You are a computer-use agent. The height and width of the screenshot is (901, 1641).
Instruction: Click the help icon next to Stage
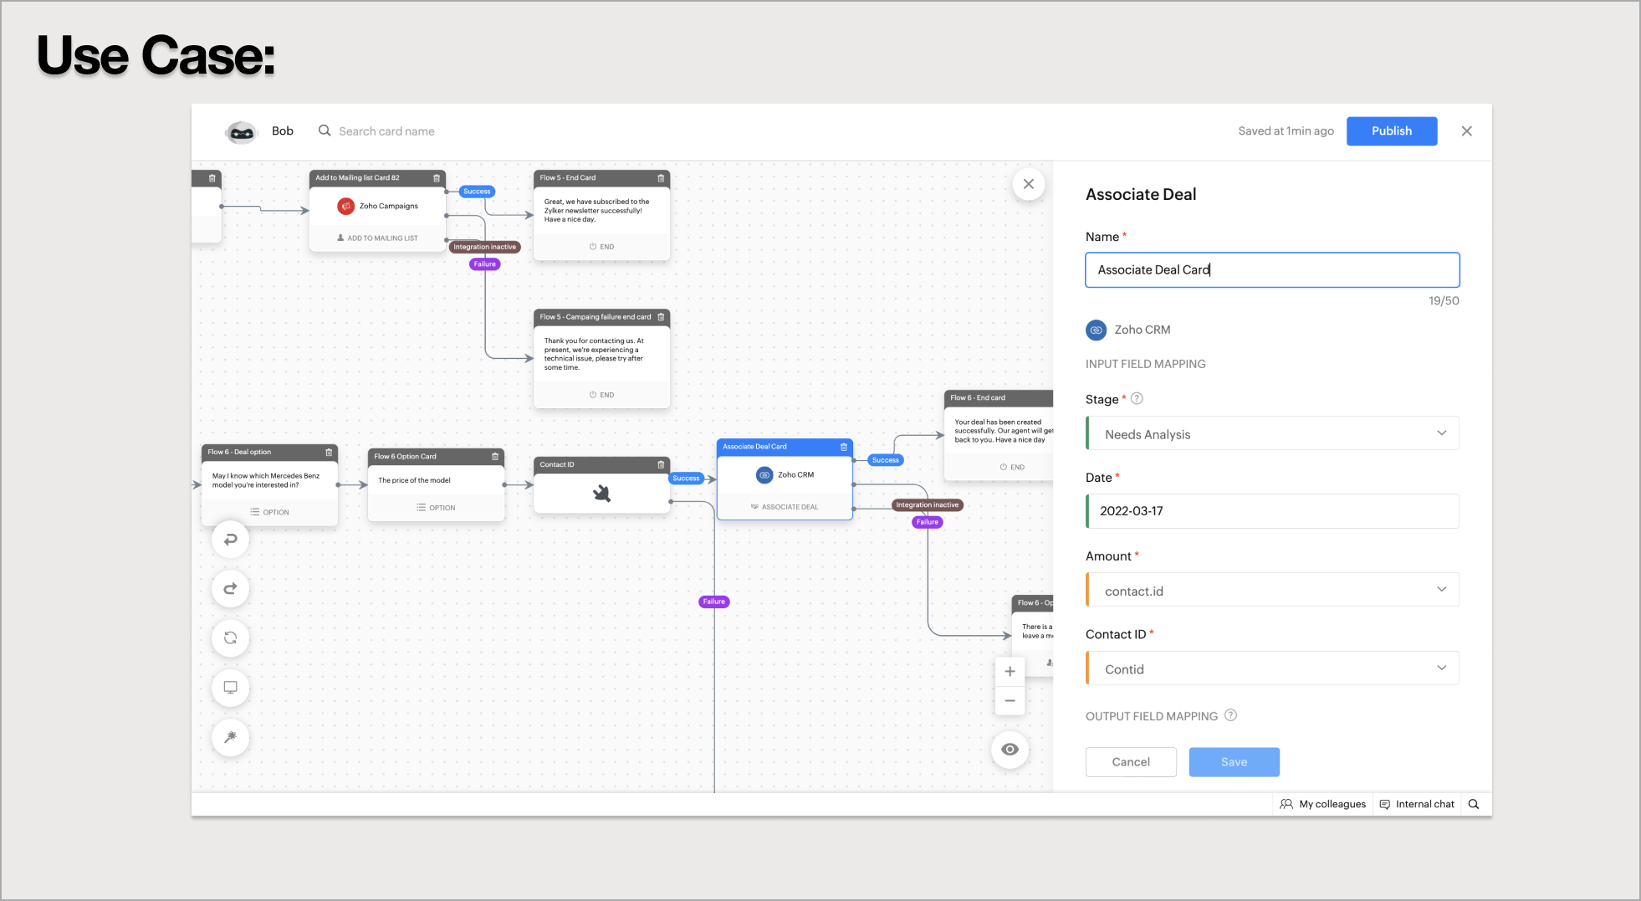click(1137, 399)
